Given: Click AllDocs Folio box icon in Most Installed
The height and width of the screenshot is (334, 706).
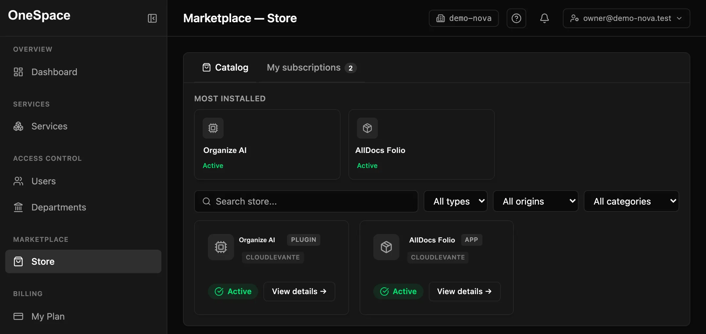Looking at the screenshot, I should point(367,128).
